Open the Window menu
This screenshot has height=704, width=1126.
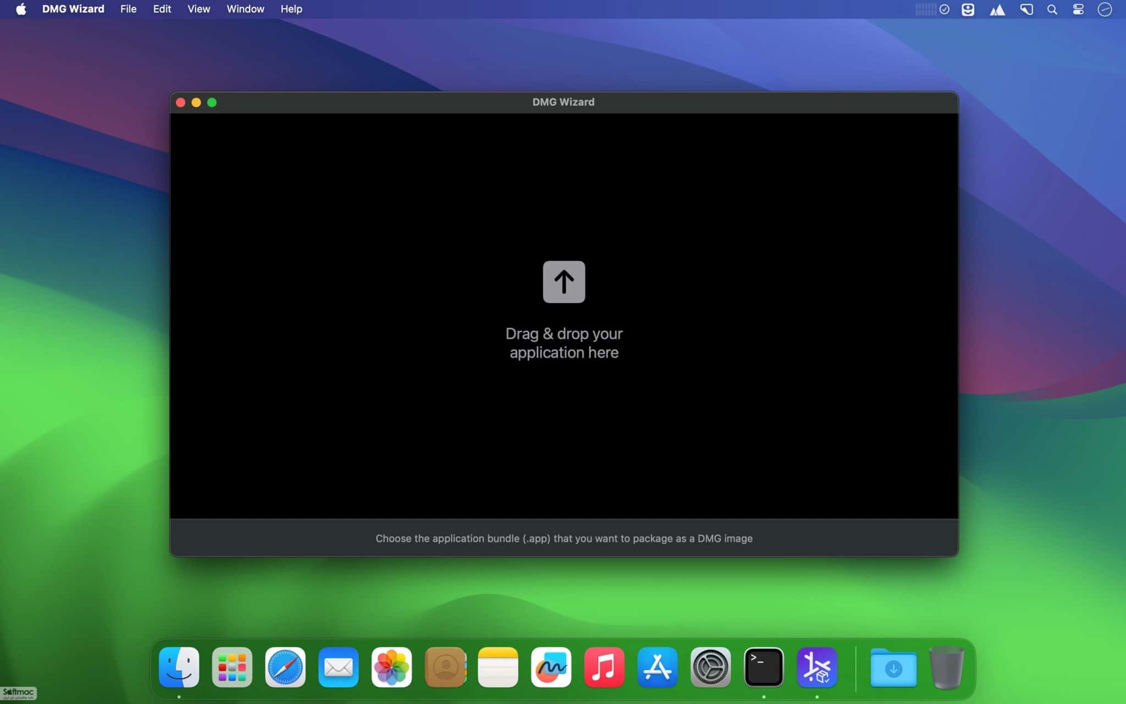pos(245,9)
